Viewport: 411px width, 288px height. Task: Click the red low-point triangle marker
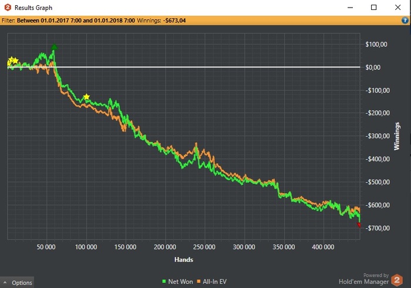click(x=359, y=225)
